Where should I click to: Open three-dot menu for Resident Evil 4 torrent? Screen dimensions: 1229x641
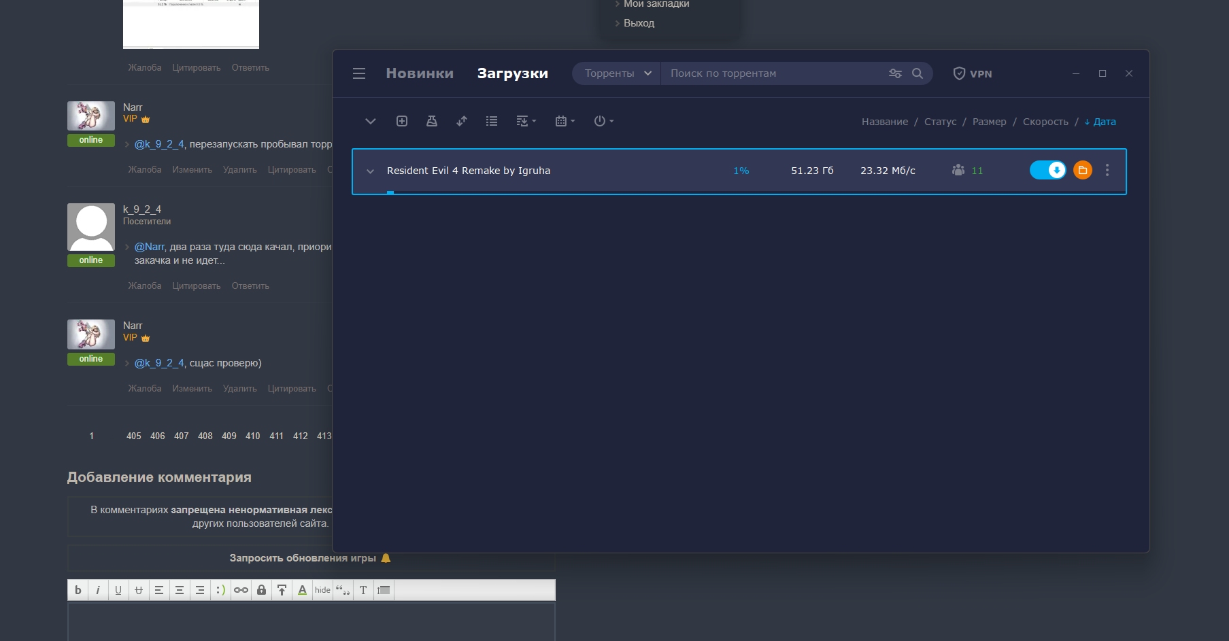click(x=1107, y=171)
